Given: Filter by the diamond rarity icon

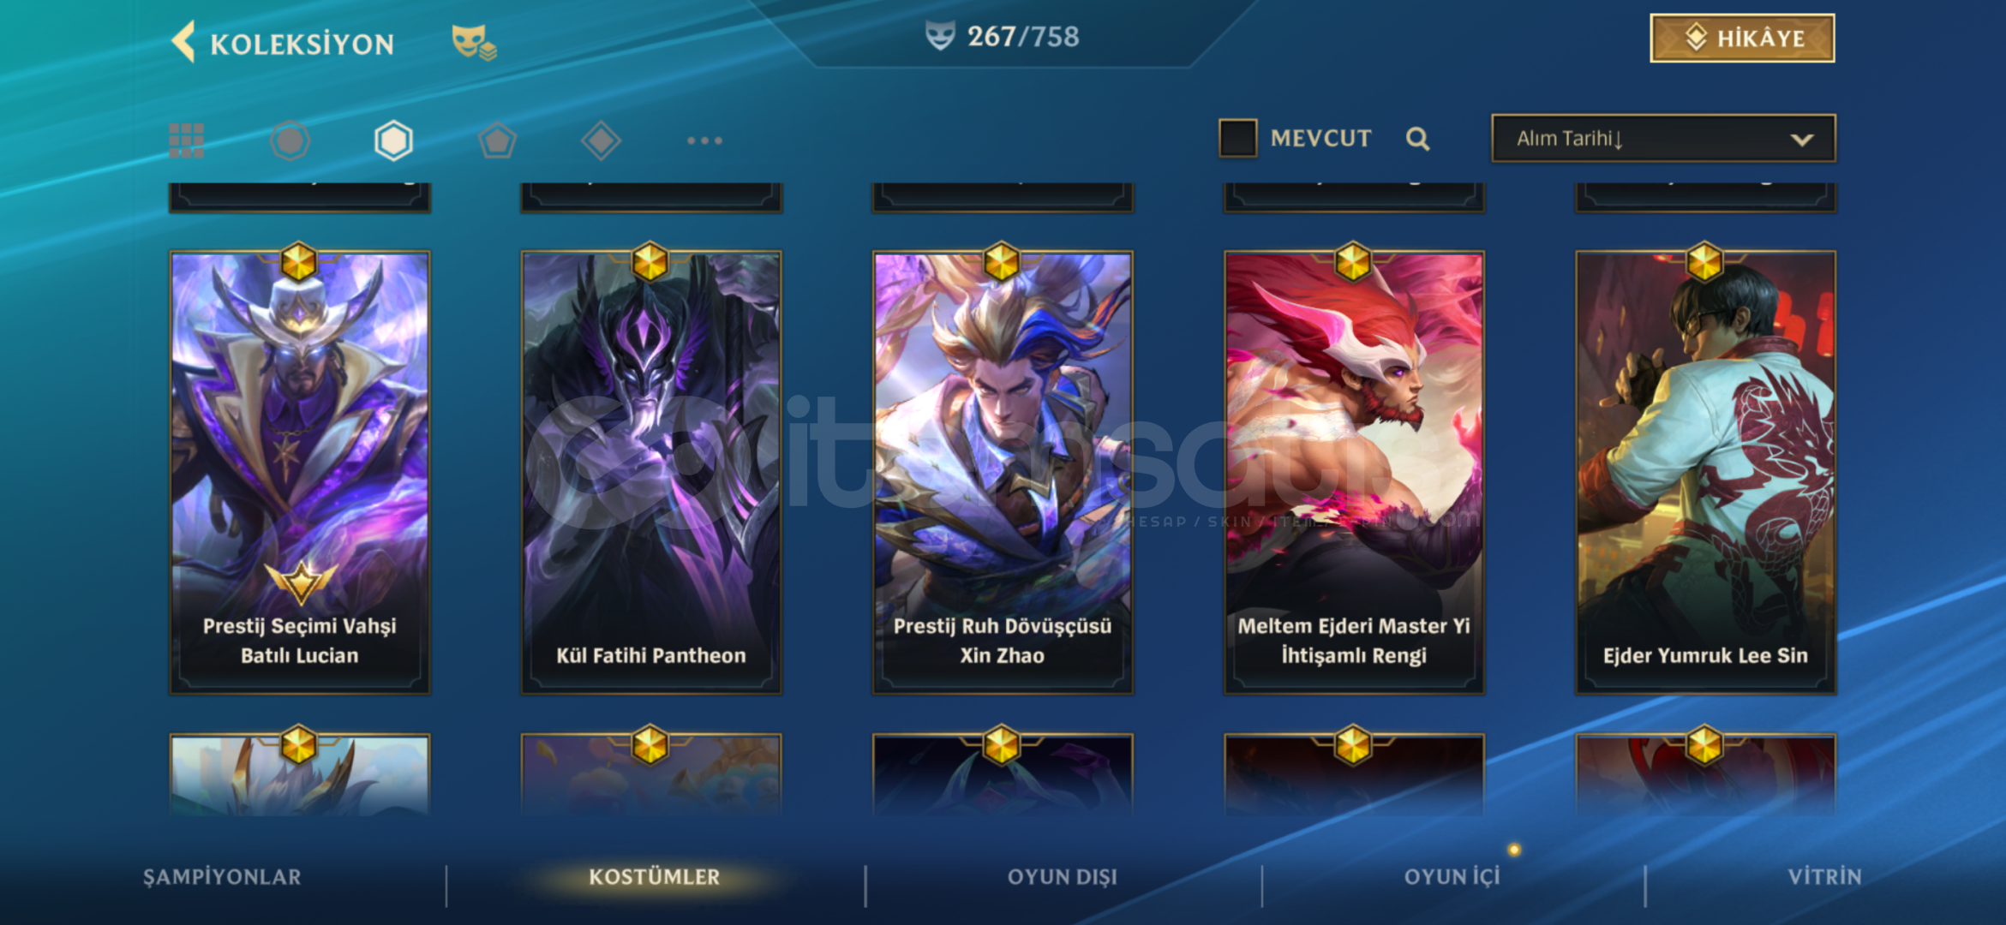Looking at the screenshot, I should pos(601,140).
